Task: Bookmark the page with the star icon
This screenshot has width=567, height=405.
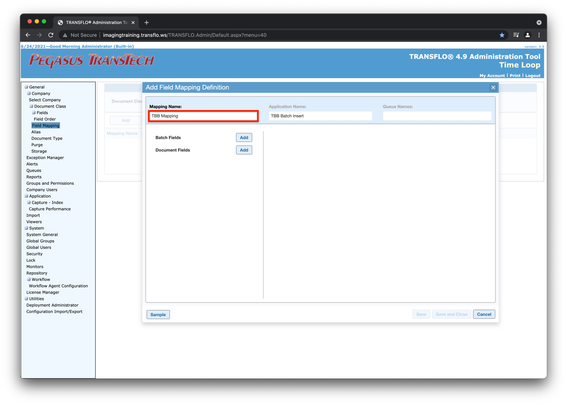Action: 502,35
